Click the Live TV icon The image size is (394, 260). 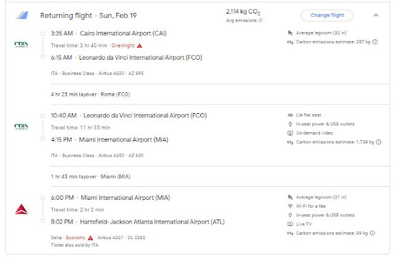pyautogui.click(x=290, y=224)
